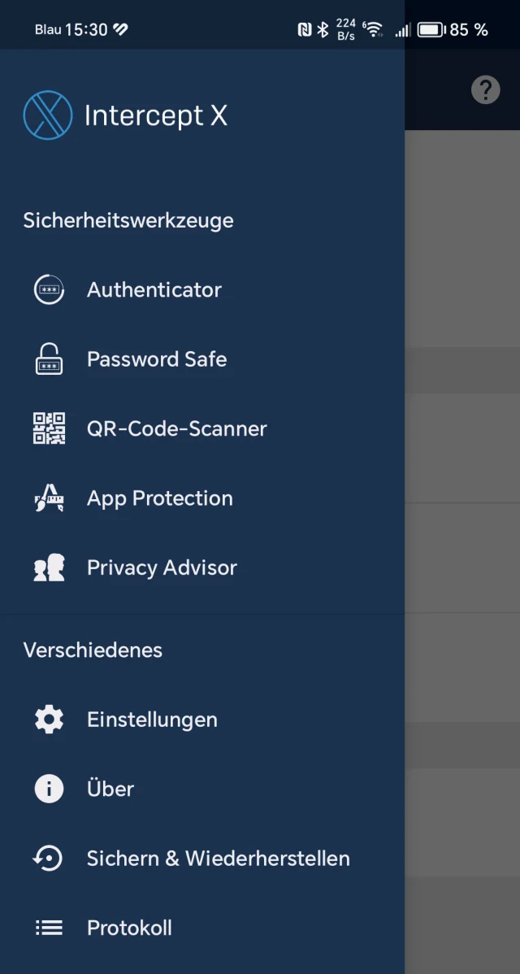Select Sichern & Wiederherstellen text
Viewport: 520px width, 974px height.
pos(218,859)
